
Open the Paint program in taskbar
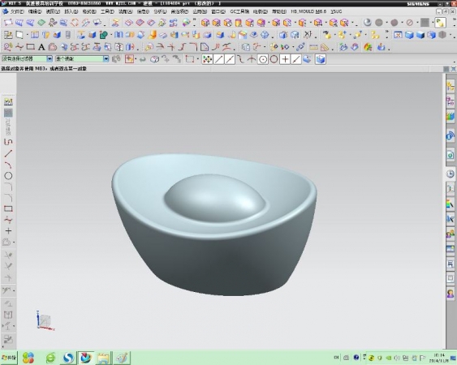pyautogui.click(x=122, y=358)
